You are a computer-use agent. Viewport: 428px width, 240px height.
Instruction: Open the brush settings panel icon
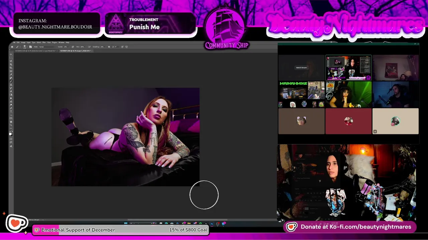(x=30, y=47)
